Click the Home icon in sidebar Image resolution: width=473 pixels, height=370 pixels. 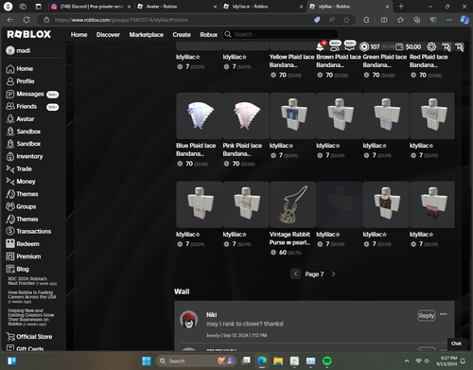click(10, 69)
